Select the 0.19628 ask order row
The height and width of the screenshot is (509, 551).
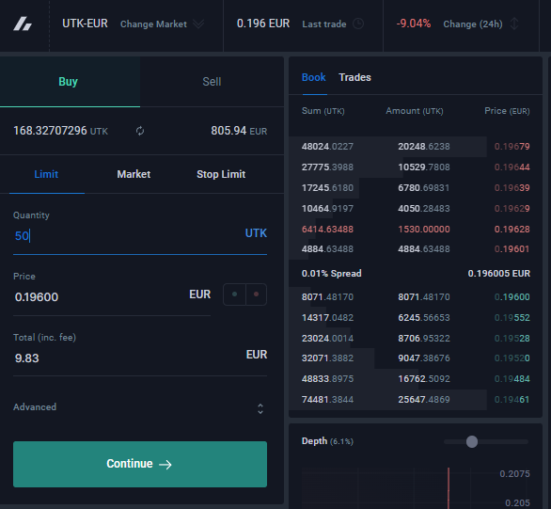pos(416,230)
